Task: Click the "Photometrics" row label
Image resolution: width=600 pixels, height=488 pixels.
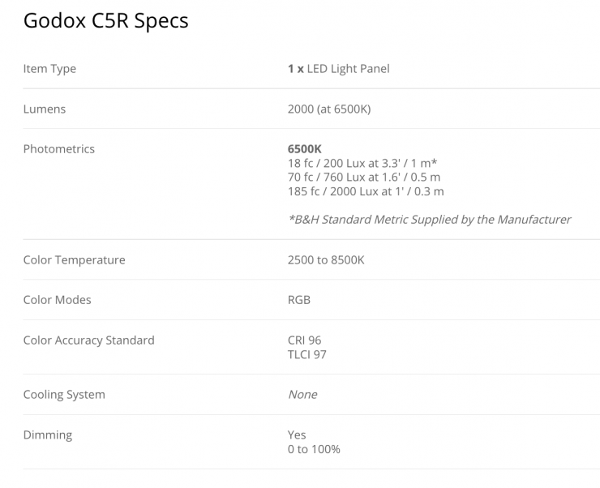Action: [x=59, y=149]
